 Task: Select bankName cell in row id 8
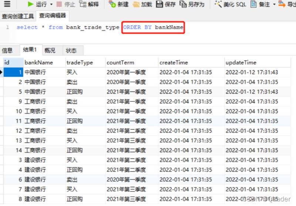coord(44,199)
